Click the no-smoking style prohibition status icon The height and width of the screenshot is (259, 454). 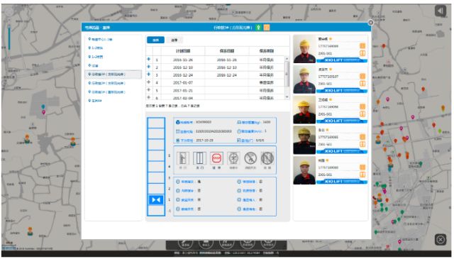point(250,158)
